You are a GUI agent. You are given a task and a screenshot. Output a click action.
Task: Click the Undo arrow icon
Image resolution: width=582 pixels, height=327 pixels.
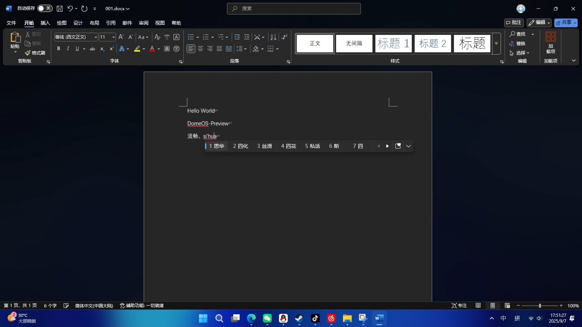[70, 8]
